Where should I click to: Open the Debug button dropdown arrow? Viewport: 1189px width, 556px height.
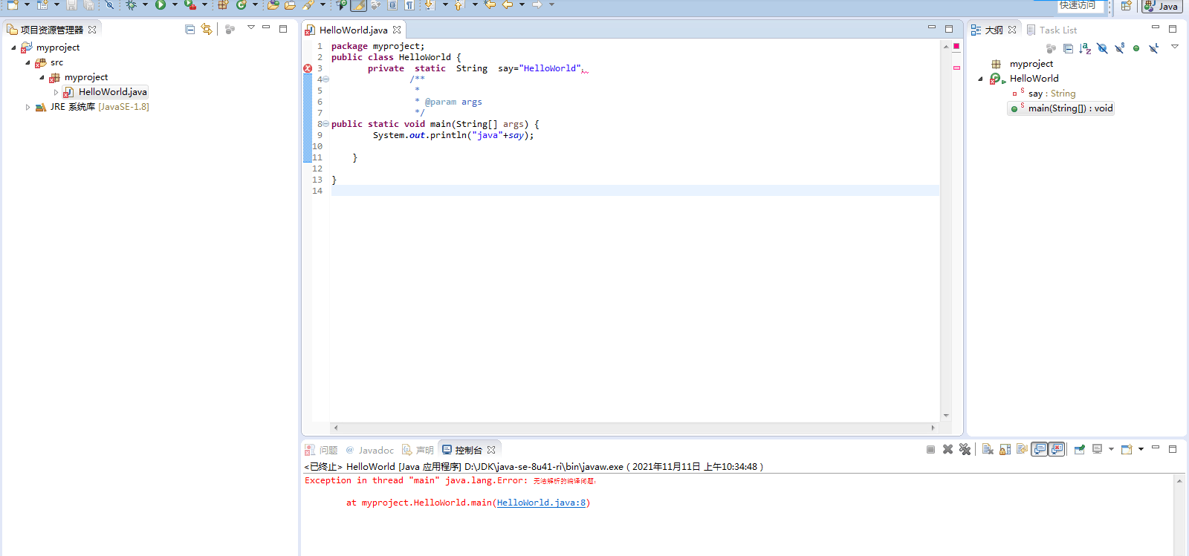pos(145,5)
